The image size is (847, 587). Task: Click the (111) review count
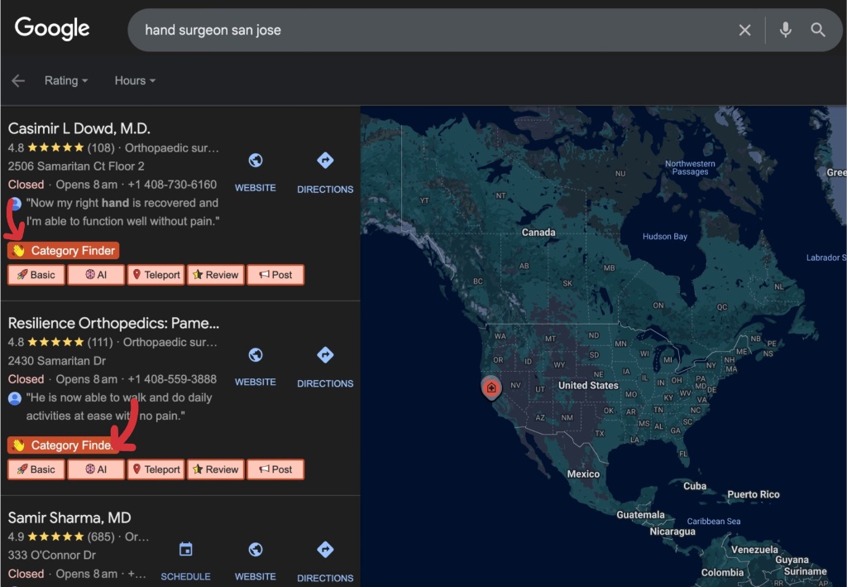[x=99, y=342]
